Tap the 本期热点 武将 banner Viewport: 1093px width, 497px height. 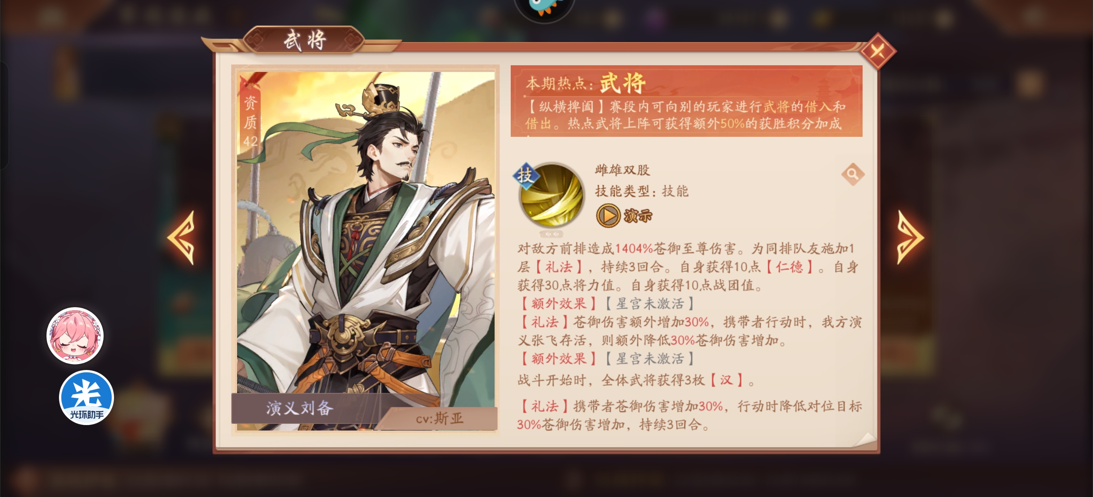[686, 101]
